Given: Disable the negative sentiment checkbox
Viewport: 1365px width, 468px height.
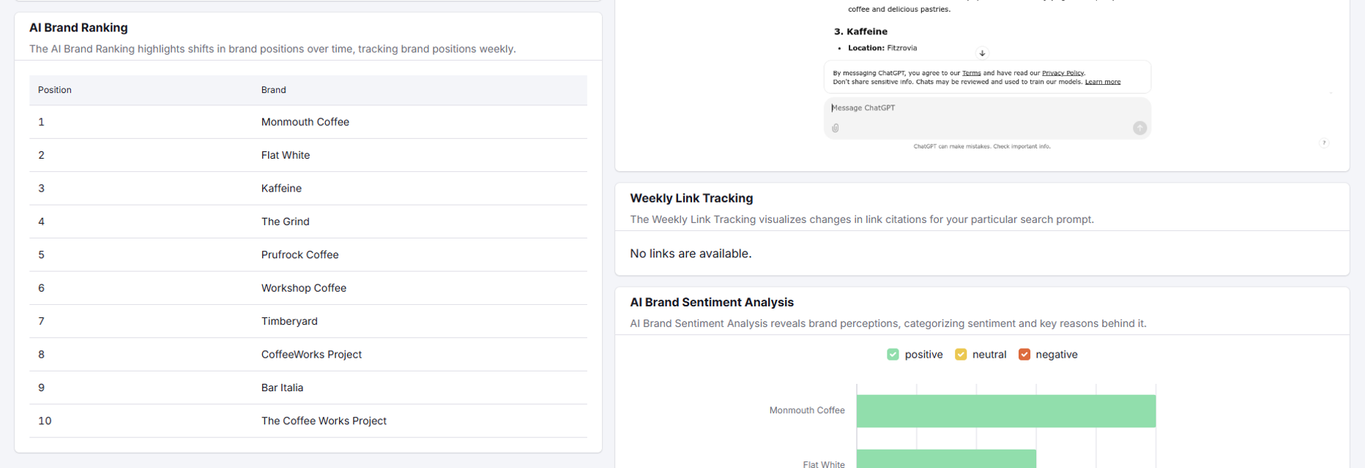Looking at the screenshot, I should click(x=1024, y=355).
